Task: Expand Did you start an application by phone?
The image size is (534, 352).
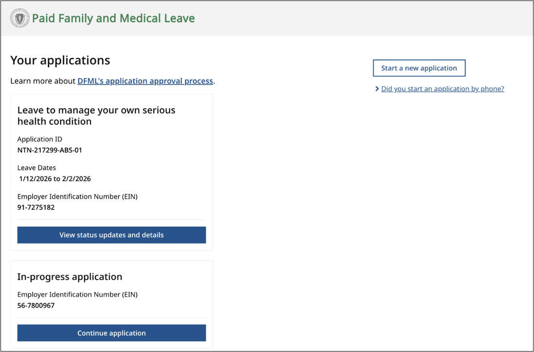Action: pyautogui.click(x=443, y=88)
